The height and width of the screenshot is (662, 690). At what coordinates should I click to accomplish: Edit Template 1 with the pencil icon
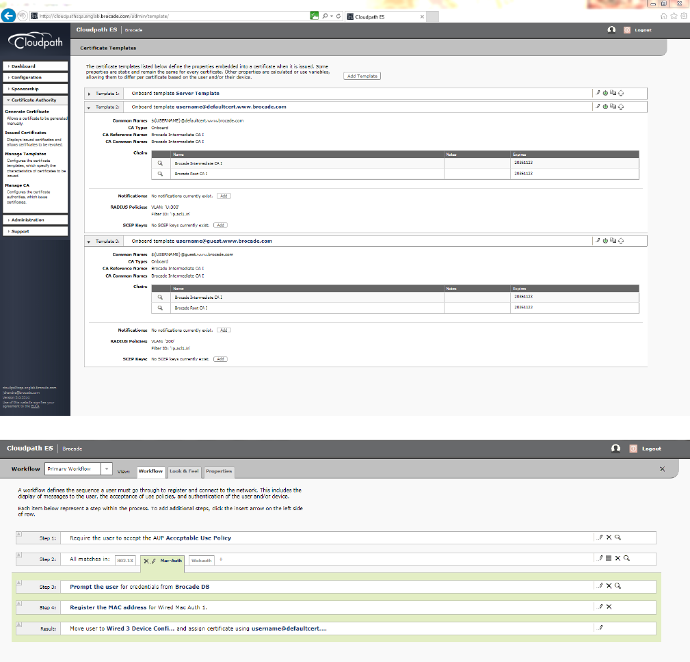pos(598,93)
